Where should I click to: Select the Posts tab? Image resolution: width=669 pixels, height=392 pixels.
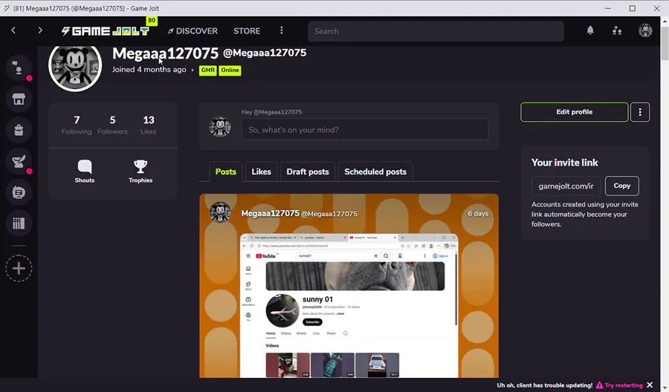(226, 171)
